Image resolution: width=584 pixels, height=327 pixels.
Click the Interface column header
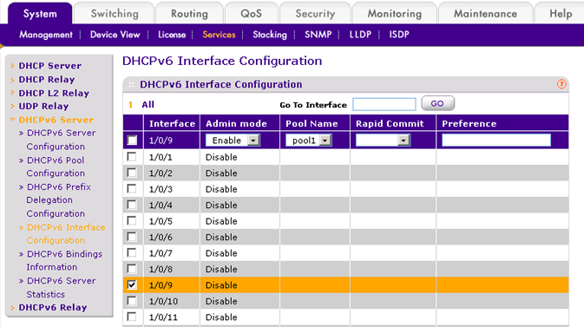172,124
